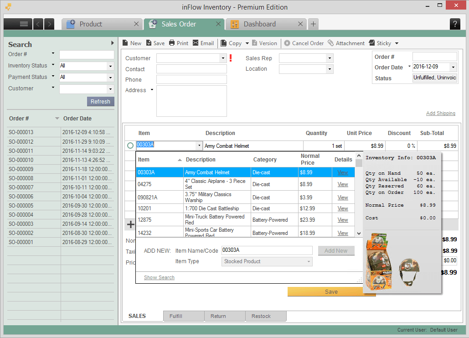Open the Inventory Status filter dropdown
The height and width of the screenshot is (338, 469).
[109, 65]
